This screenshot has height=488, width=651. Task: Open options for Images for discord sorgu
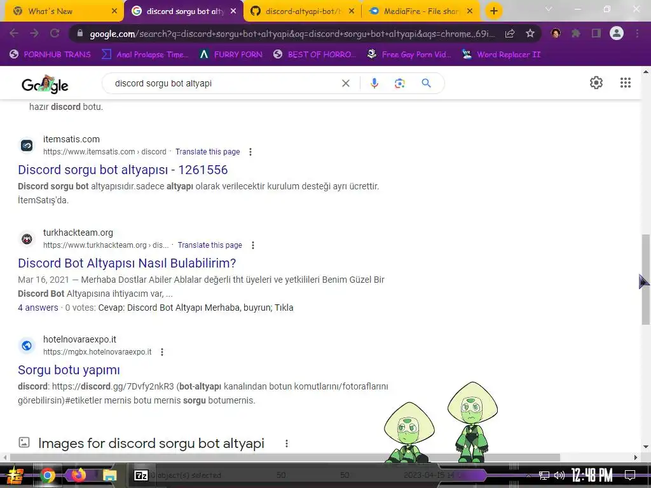click(287, 444)
